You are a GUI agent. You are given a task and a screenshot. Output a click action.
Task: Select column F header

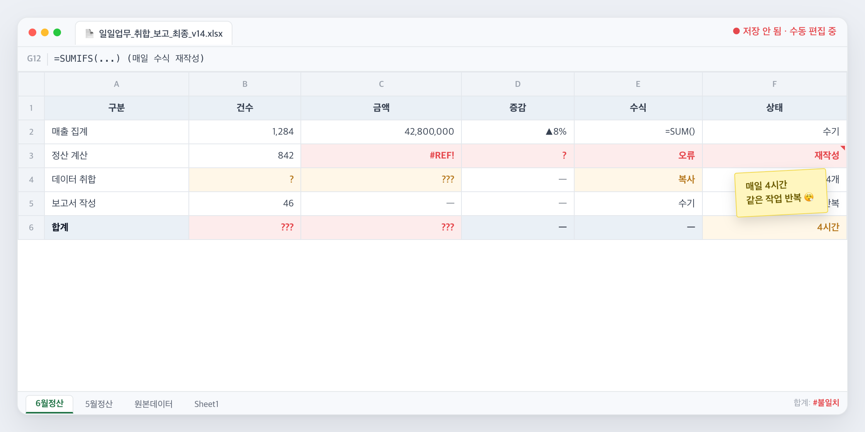[x=774, y=84]
